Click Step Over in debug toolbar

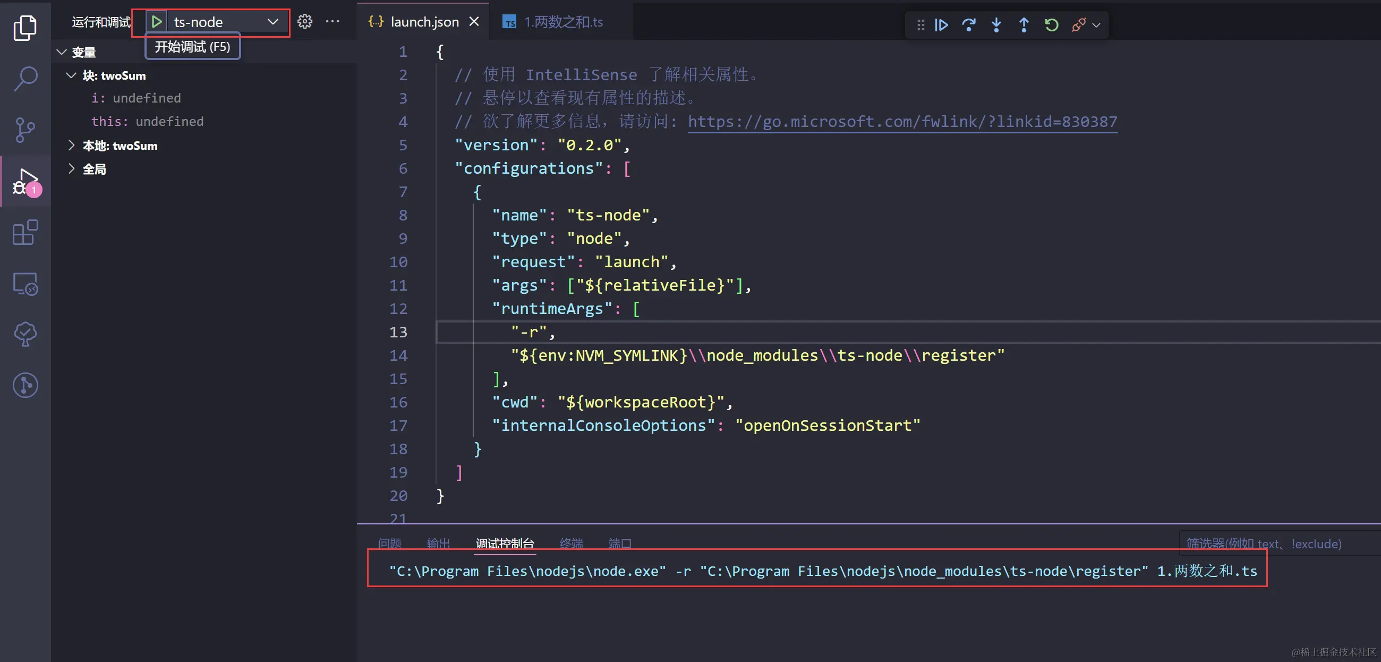968,24
